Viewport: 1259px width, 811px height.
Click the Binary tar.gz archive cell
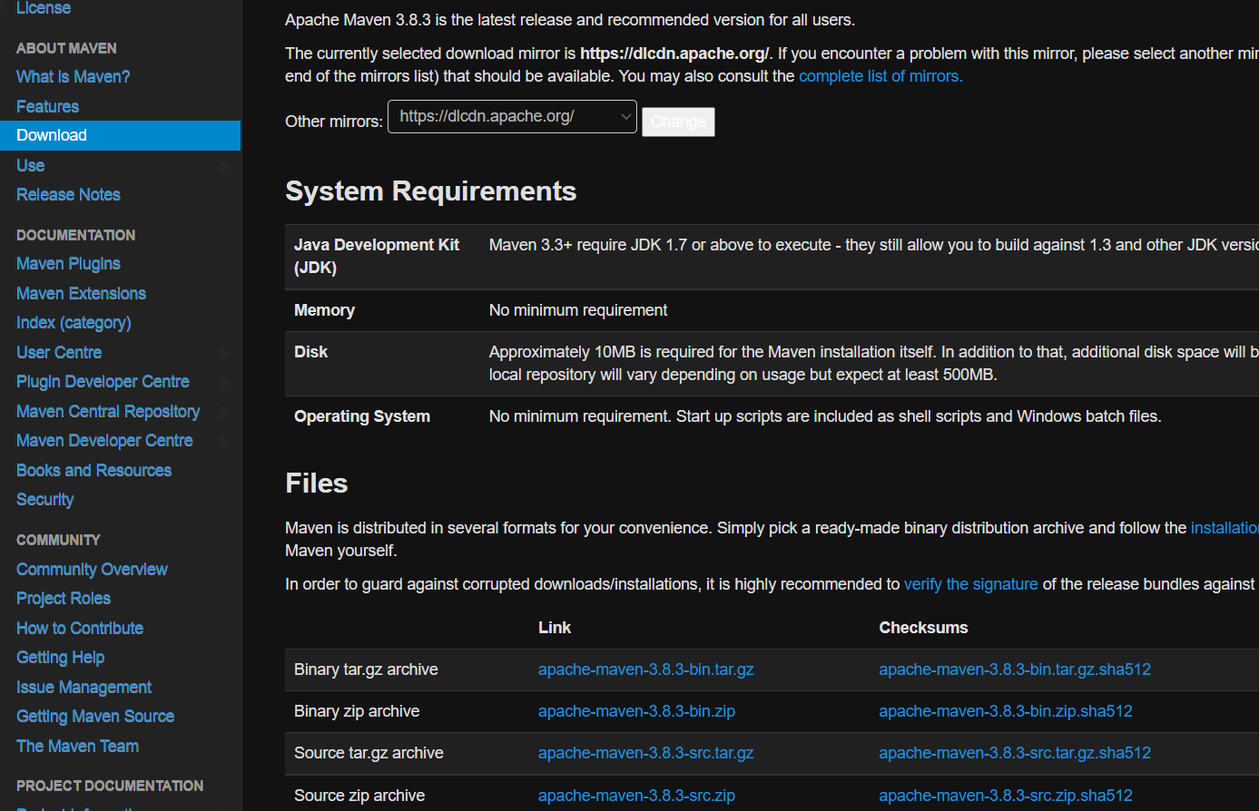[366, 669]
